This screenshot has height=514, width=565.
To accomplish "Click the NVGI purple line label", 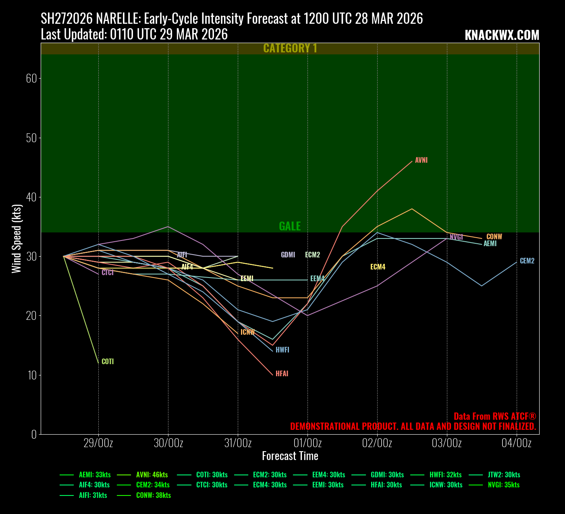I will pyautogui.click(x=456, y=237).
